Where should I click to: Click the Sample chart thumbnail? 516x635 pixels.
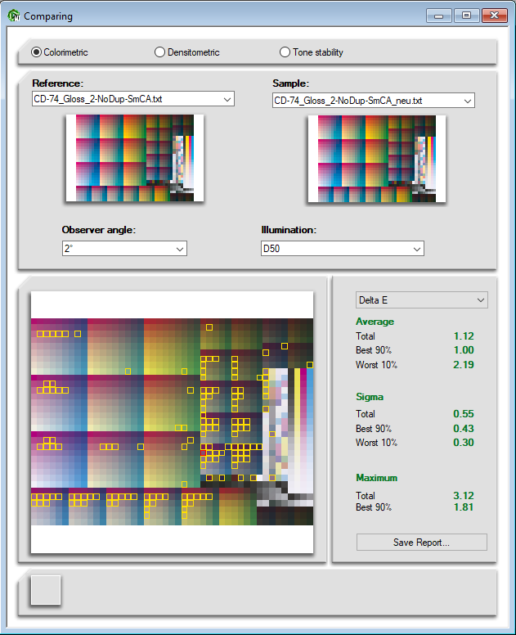tap(377, 159)
